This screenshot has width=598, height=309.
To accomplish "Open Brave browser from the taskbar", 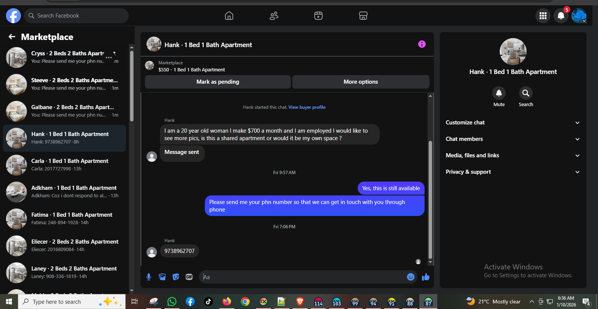I will click(300, 302).
